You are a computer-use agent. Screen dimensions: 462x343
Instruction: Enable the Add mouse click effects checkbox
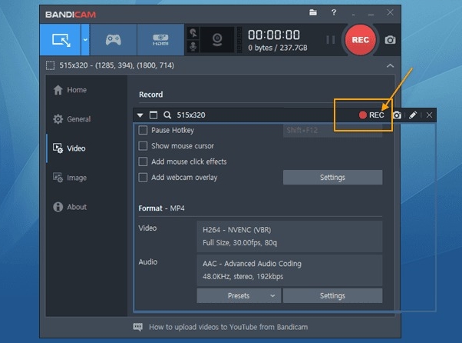pos(143,162)
